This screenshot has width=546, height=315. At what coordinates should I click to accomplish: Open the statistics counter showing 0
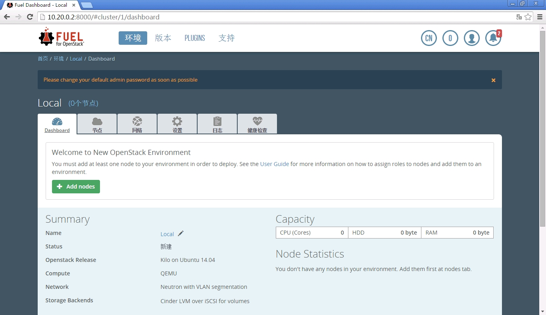(450, 38)
